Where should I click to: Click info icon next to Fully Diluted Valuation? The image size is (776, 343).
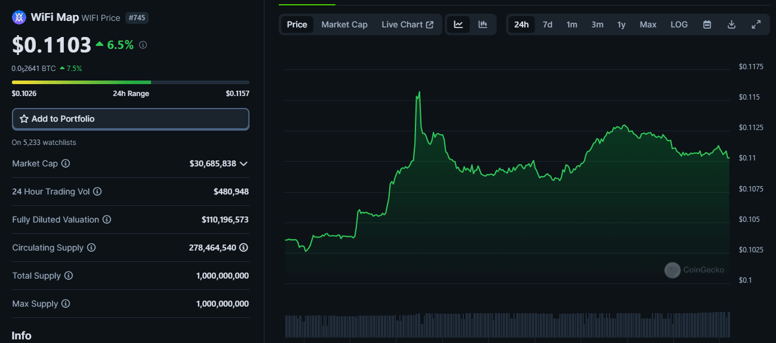coord(107,220)
